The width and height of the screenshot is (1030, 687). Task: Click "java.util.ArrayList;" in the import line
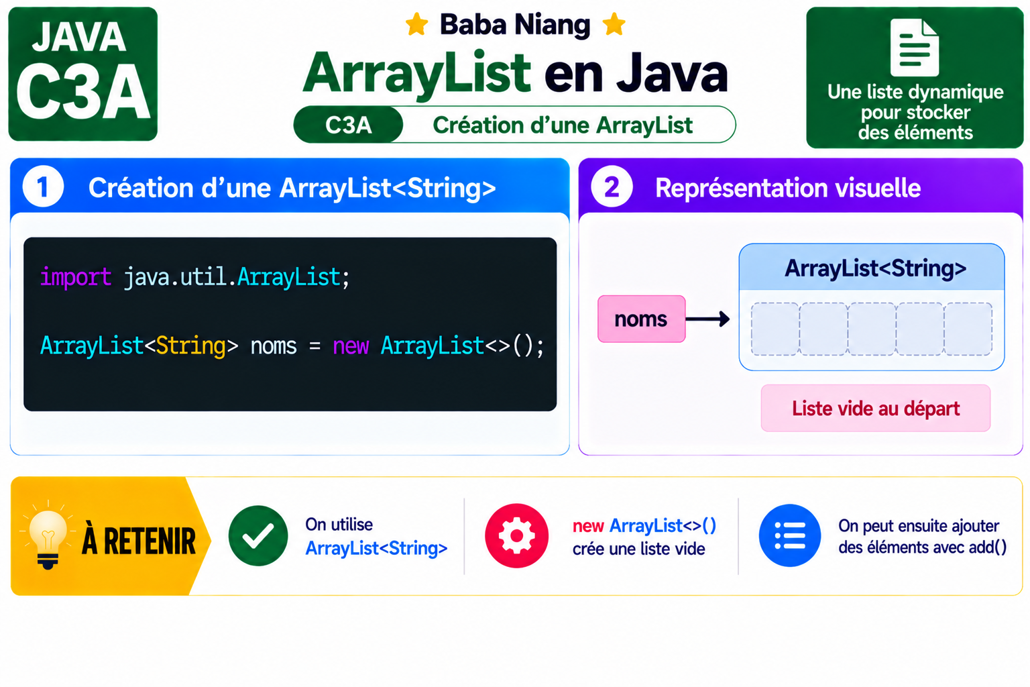237,277
